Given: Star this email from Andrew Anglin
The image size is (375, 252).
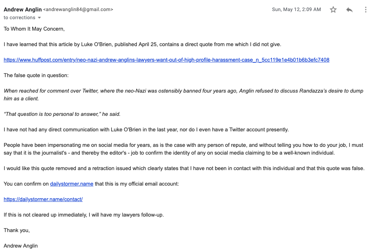Looking at the screenshot, I should coord(333,10).
